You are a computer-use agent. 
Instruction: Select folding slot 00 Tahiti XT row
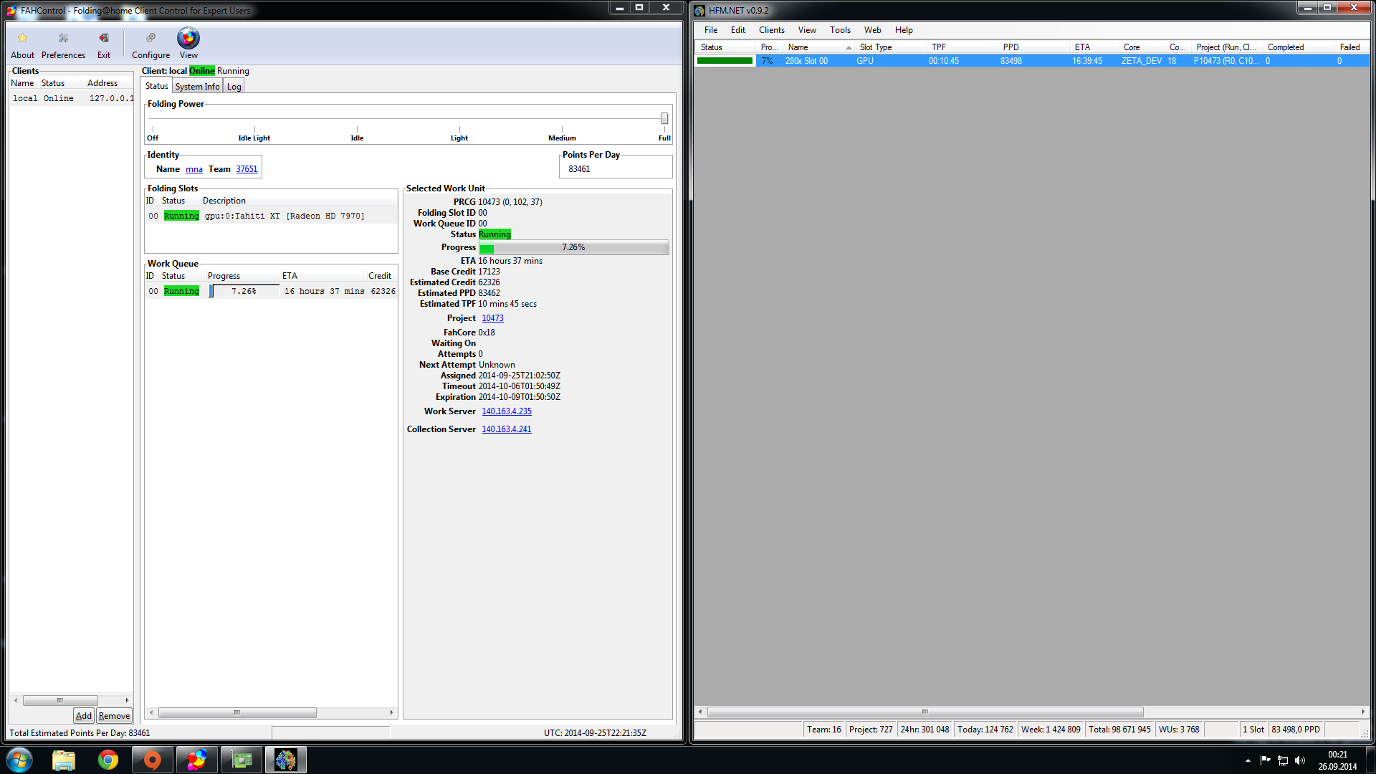click(271, 216)
